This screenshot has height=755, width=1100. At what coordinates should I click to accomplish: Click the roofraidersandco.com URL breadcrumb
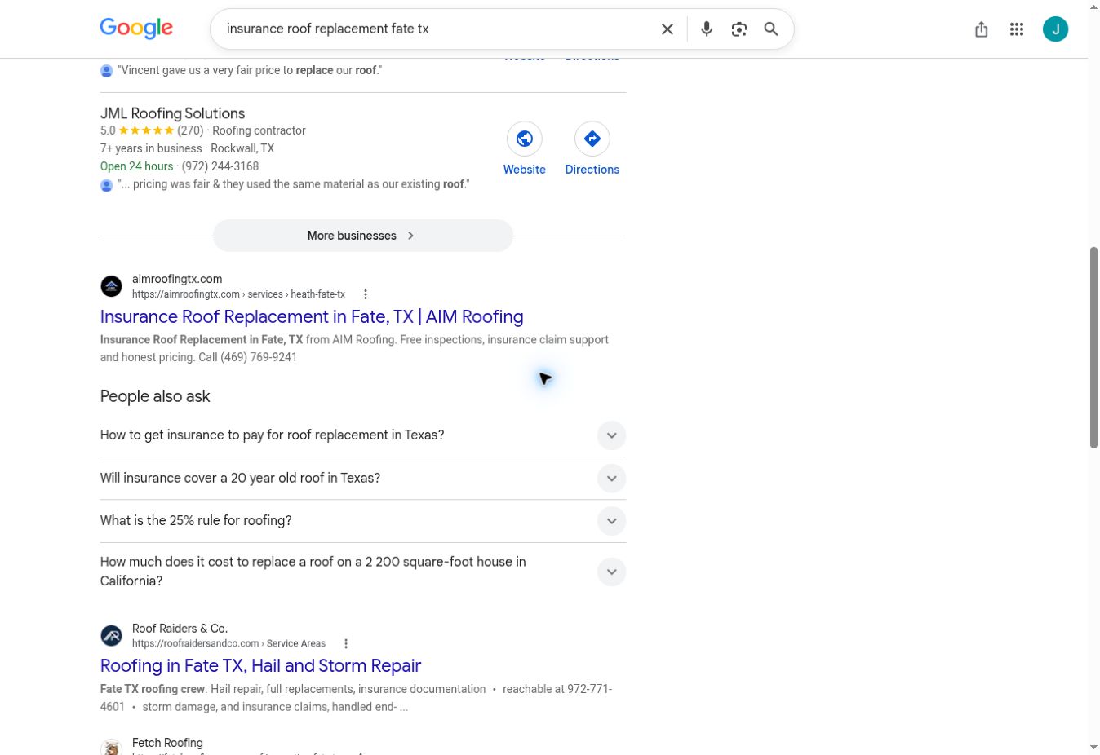[x=228, y=643]
